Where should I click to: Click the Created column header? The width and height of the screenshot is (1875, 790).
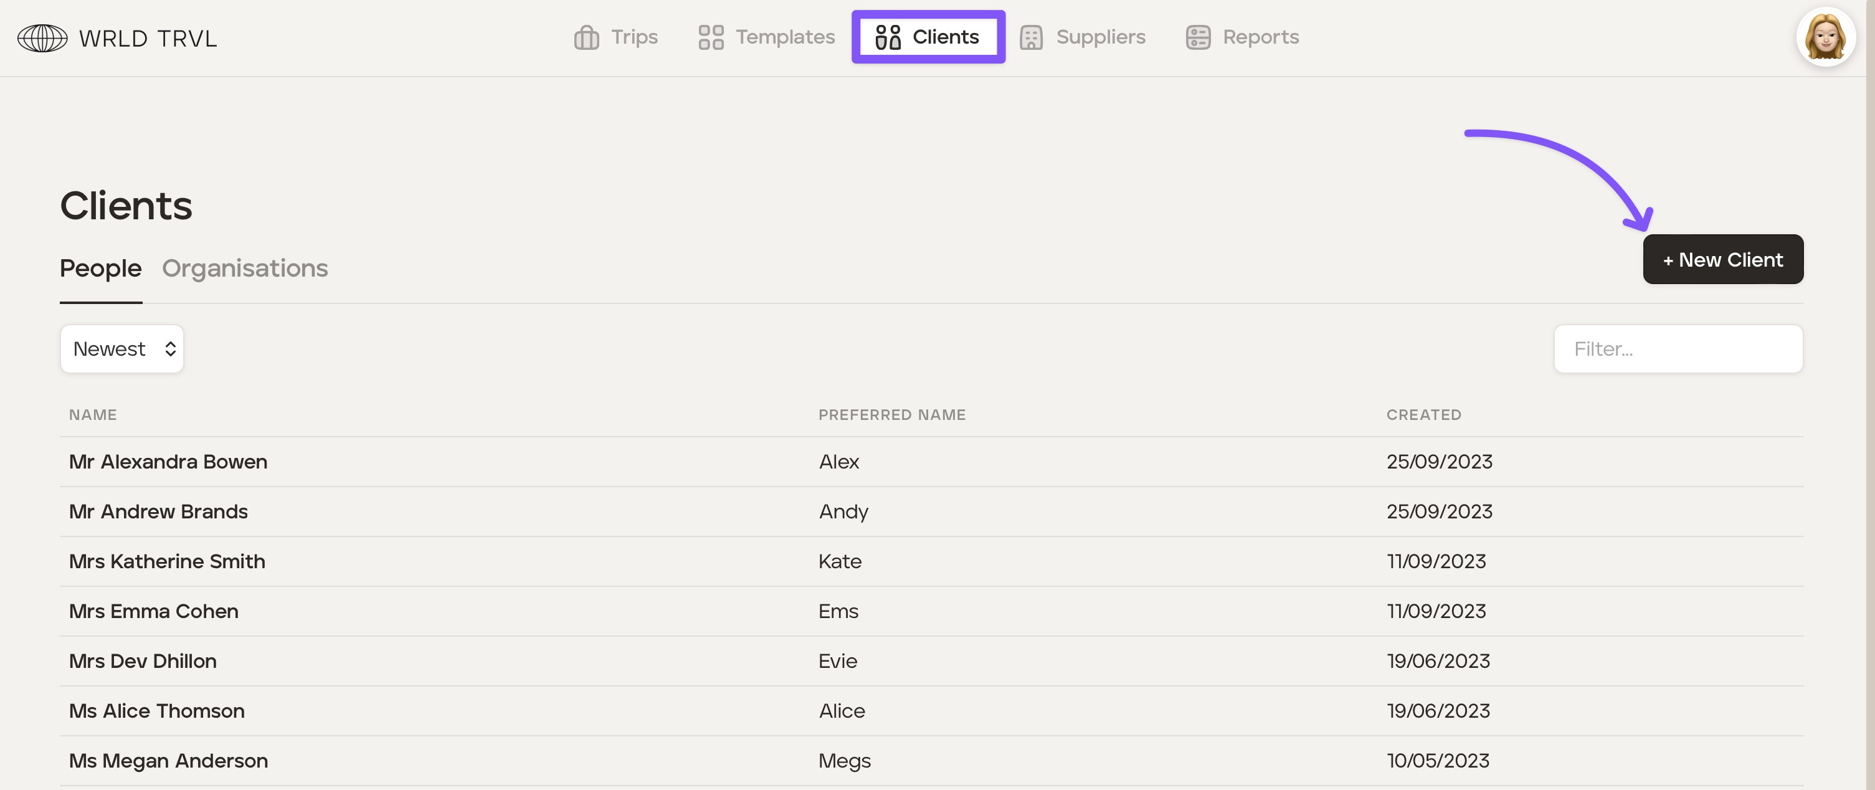click(x=1423, y=415)
